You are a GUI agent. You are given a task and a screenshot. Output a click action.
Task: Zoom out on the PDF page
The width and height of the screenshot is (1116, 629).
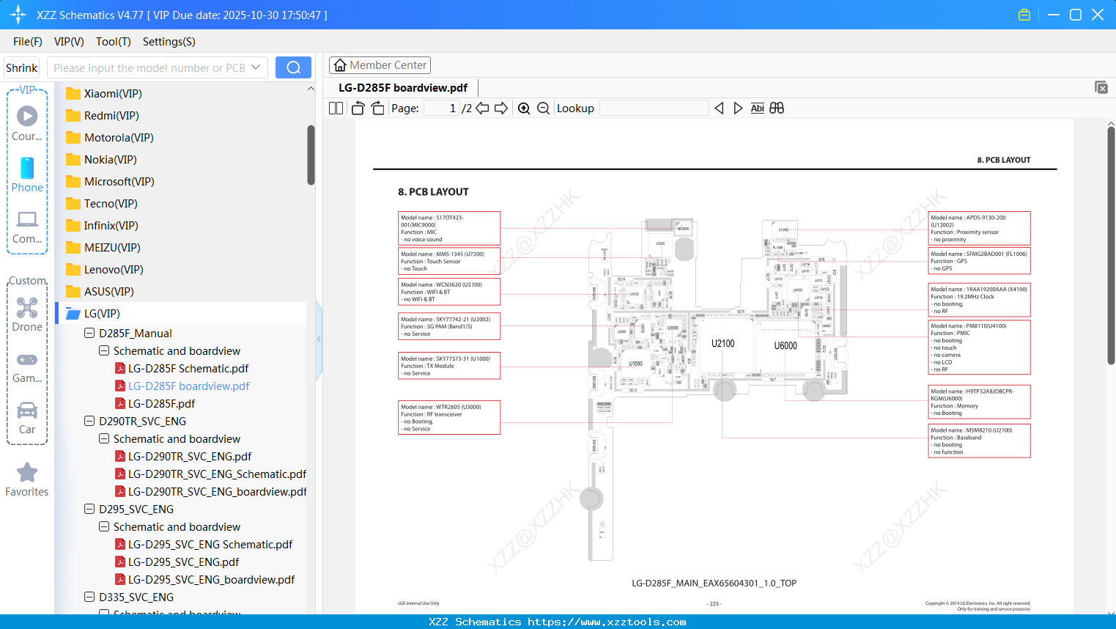coord(543,108)
